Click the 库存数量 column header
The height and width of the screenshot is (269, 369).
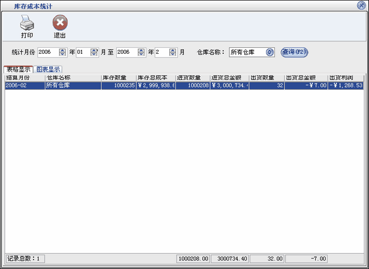pos(119,78)
